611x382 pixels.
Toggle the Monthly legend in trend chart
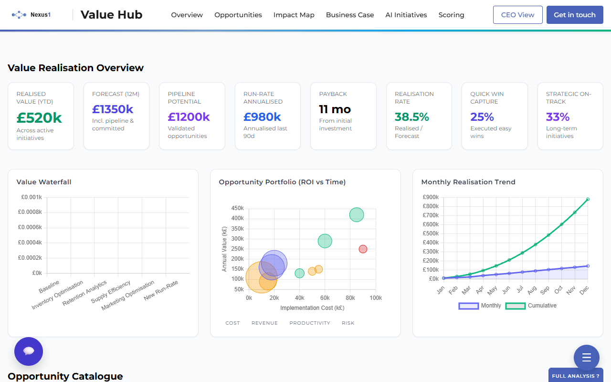[480, 306]
